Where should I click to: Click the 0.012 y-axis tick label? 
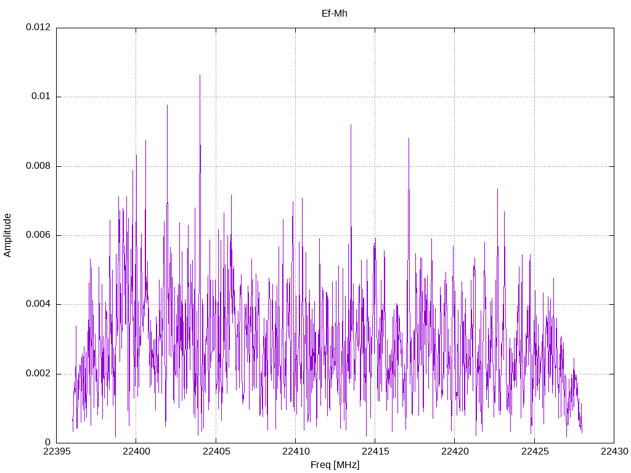[x=38, y=27]
